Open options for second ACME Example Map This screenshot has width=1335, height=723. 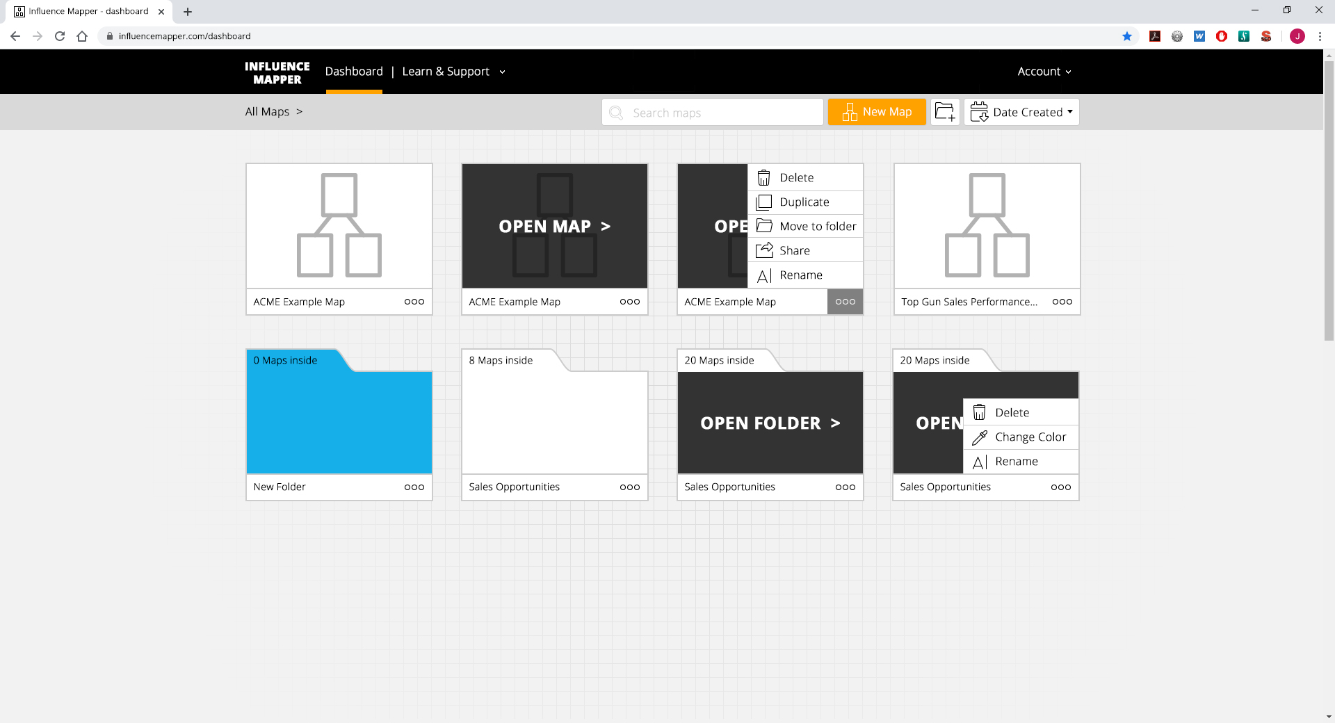(x=630, y=302)
